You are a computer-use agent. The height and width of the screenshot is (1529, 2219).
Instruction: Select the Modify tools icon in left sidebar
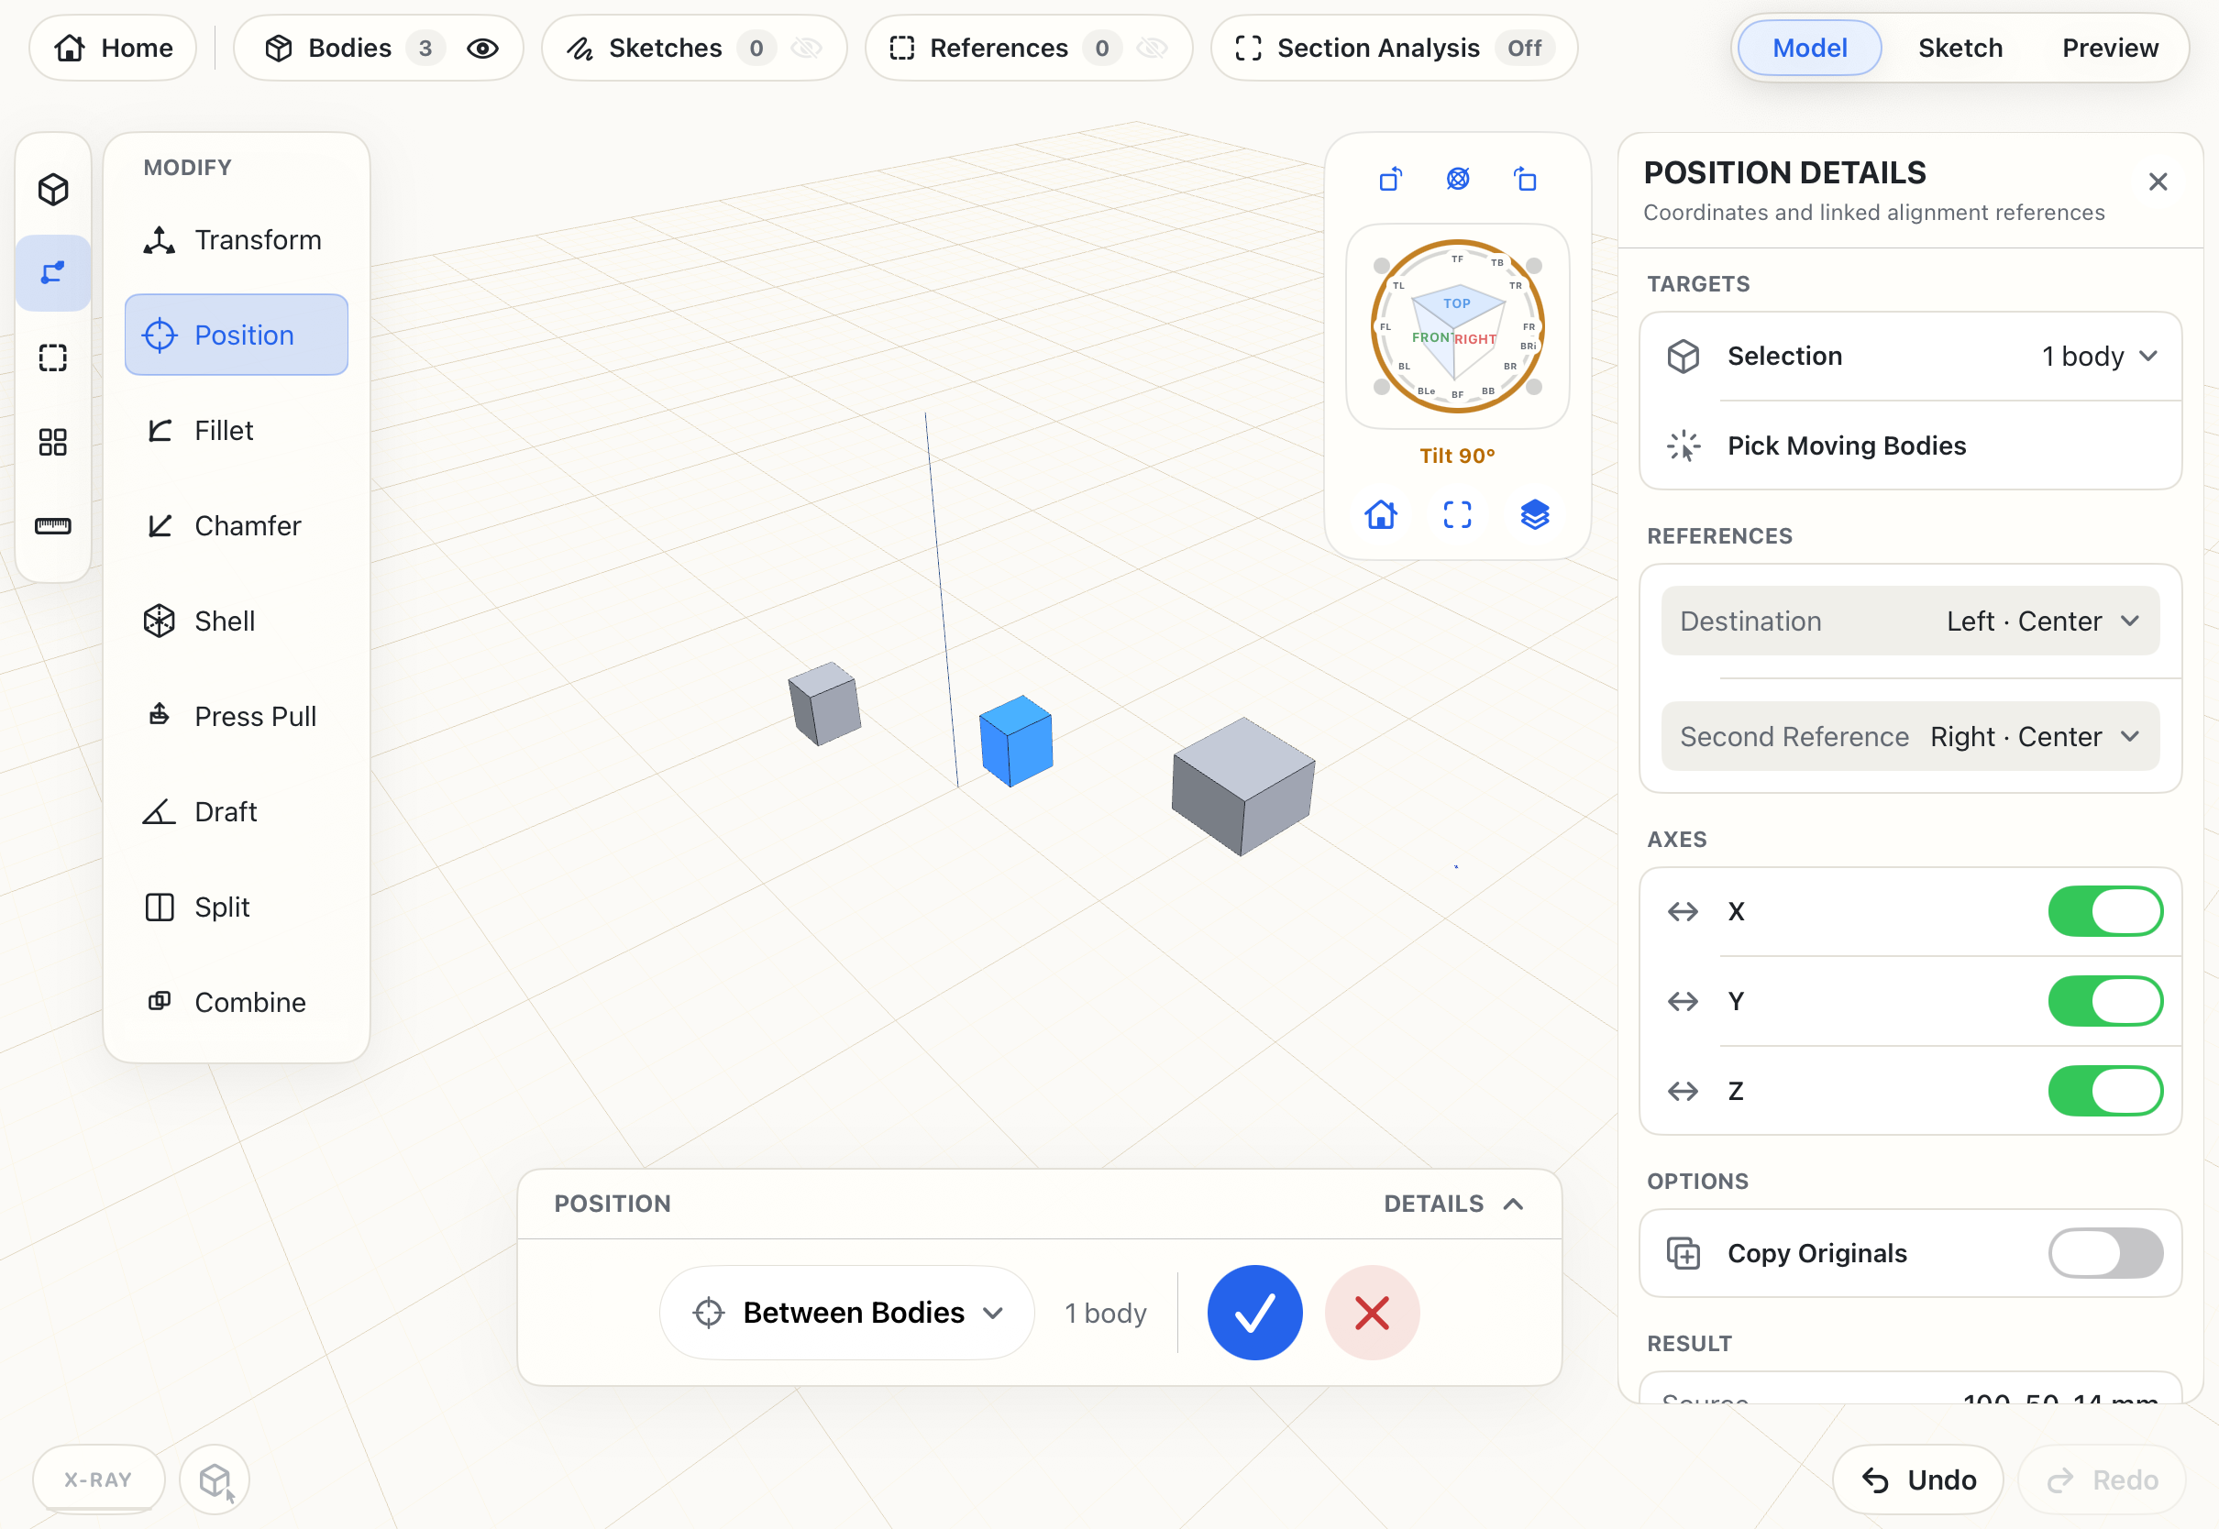click(x=54, y=273)
